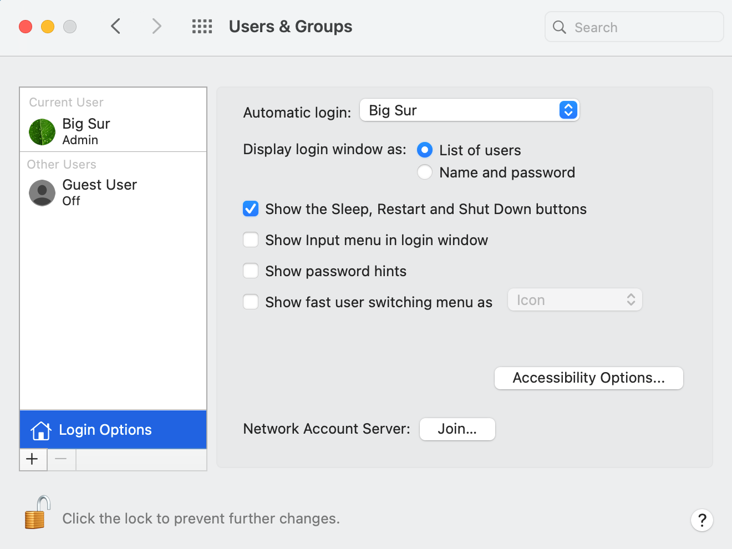Image resolution: width=732 pixels, height=549 pixels.
Task: Open the fast user switching style dropdown
Action: [x=575, y=299]
